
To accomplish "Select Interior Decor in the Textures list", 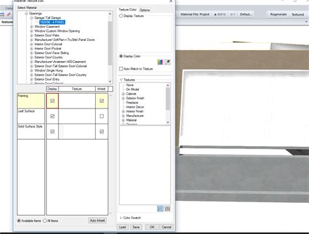I will (135, 107).
